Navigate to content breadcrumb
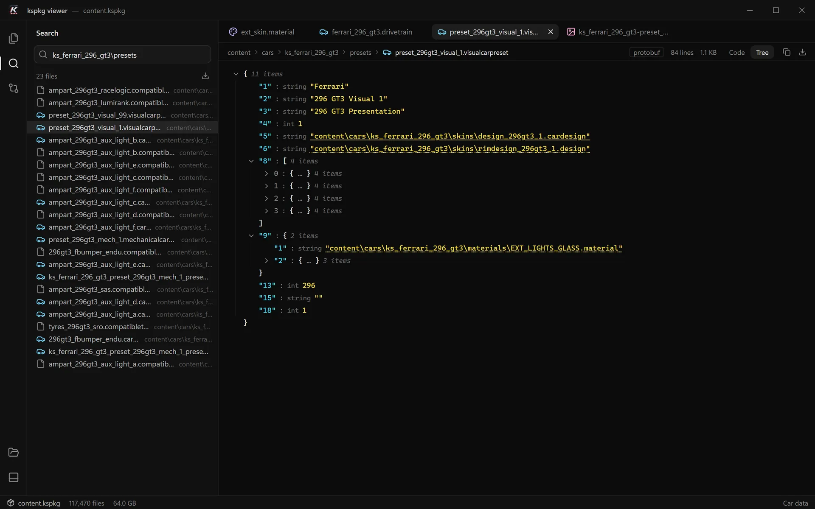815x509 pixels. click(239, 53)
